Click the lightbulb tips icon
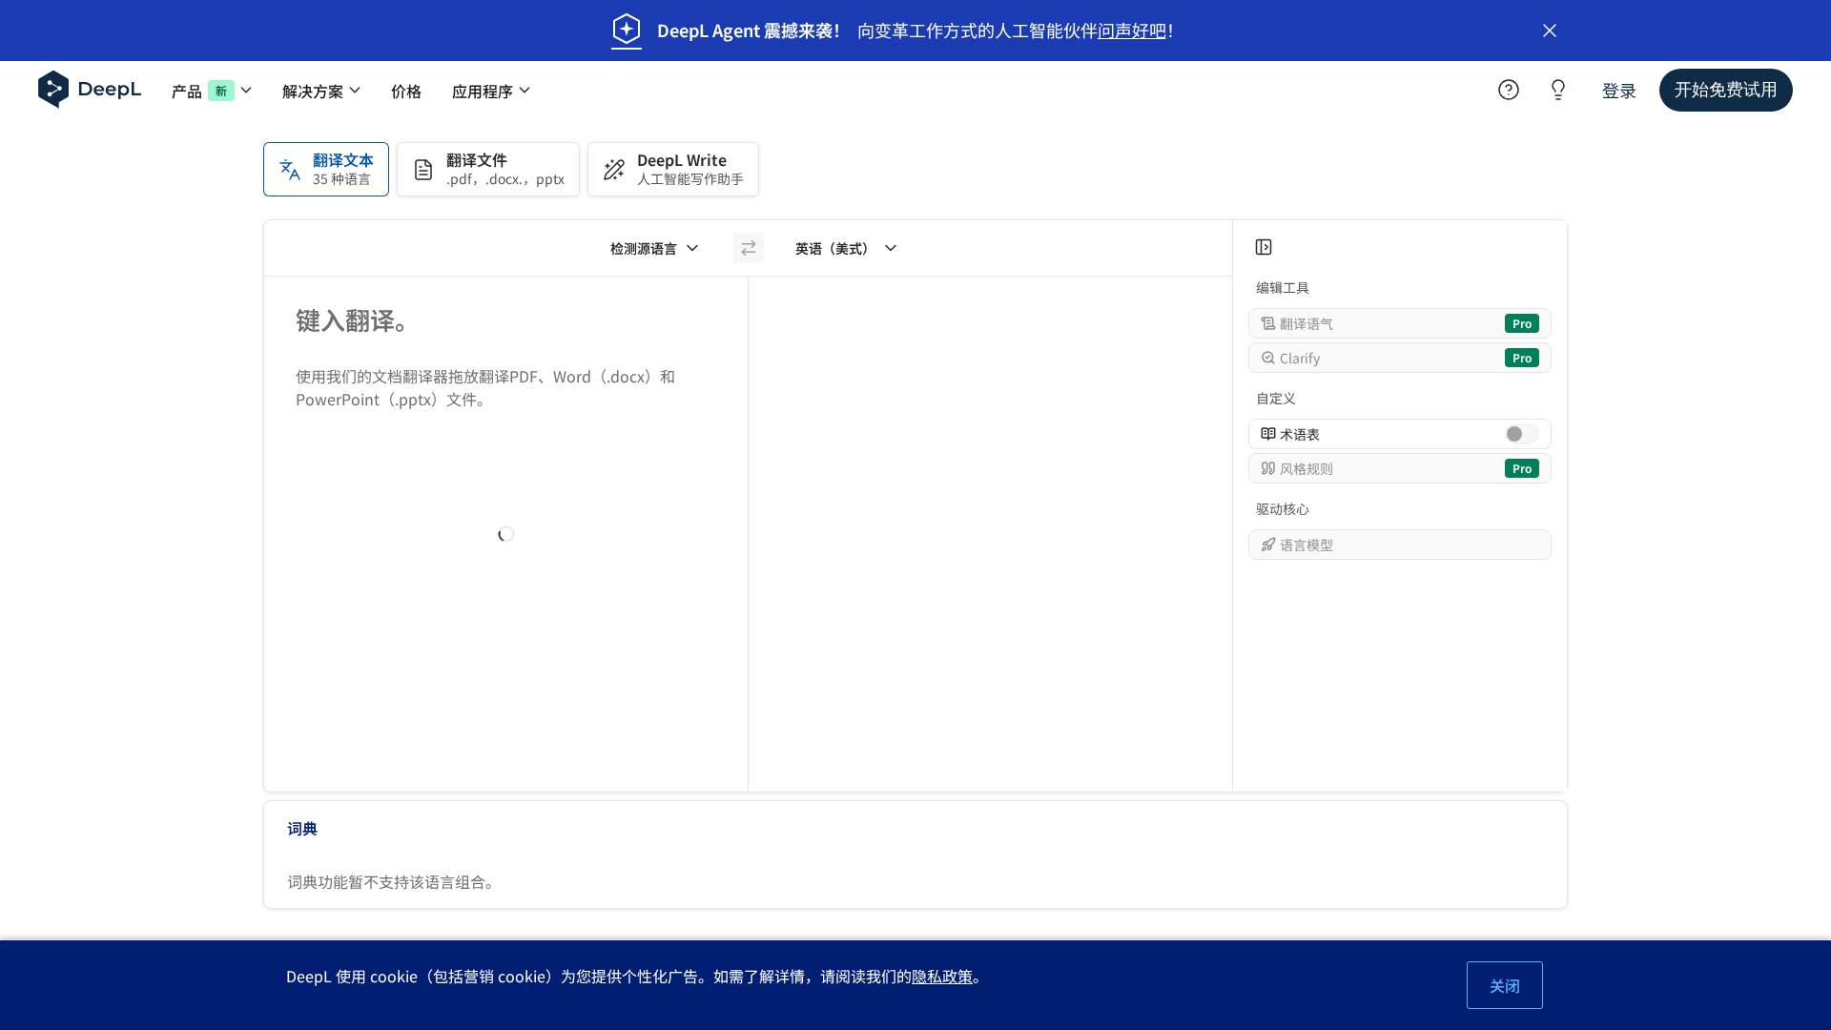Viewport: 1831px width, 1030px height. coord(1558,90)
